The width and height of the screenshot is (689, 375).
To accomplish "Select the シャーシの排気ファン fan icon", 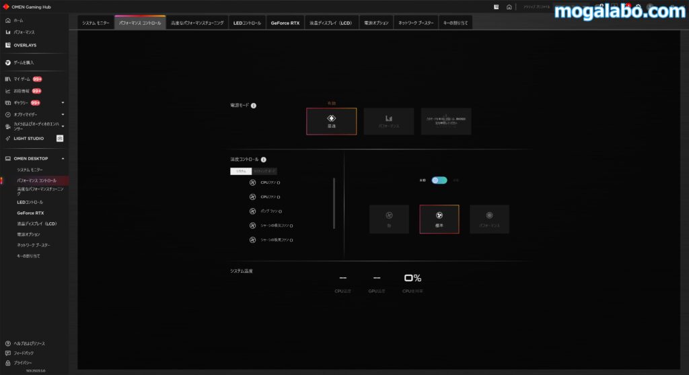I will [x=253, y=240].
